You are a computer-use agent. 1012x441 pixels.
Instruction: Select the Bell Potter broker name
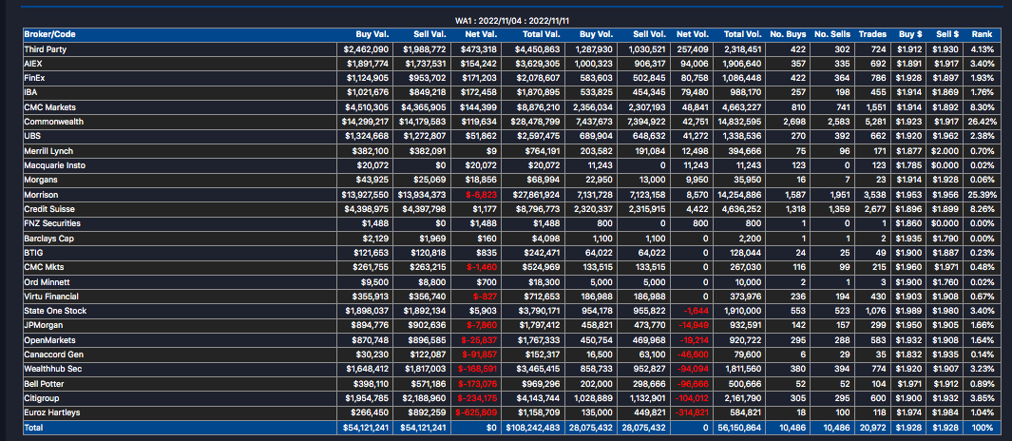pyautogui.click(x=44, y=384)
